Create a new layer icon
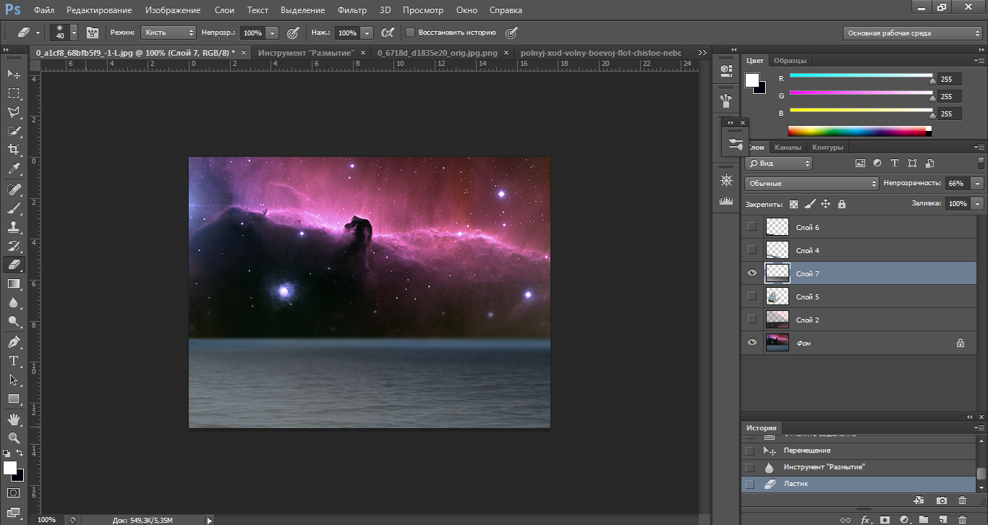 (943, 519)
